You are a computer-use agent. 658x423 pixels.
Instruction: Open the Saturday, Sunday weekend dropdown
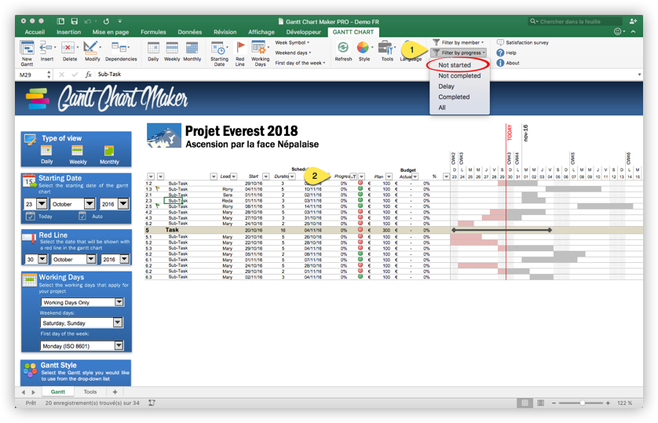pyautogui.click(x=118, y=323)
